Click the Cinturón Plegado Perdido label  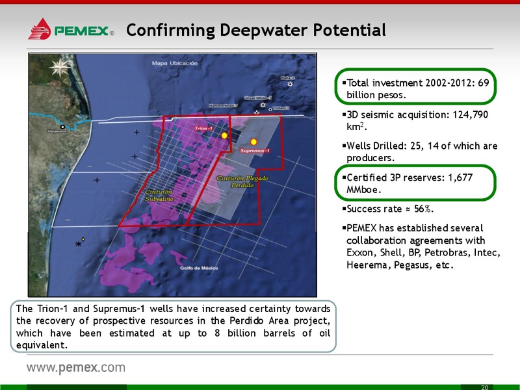click(x=242, y=181)
